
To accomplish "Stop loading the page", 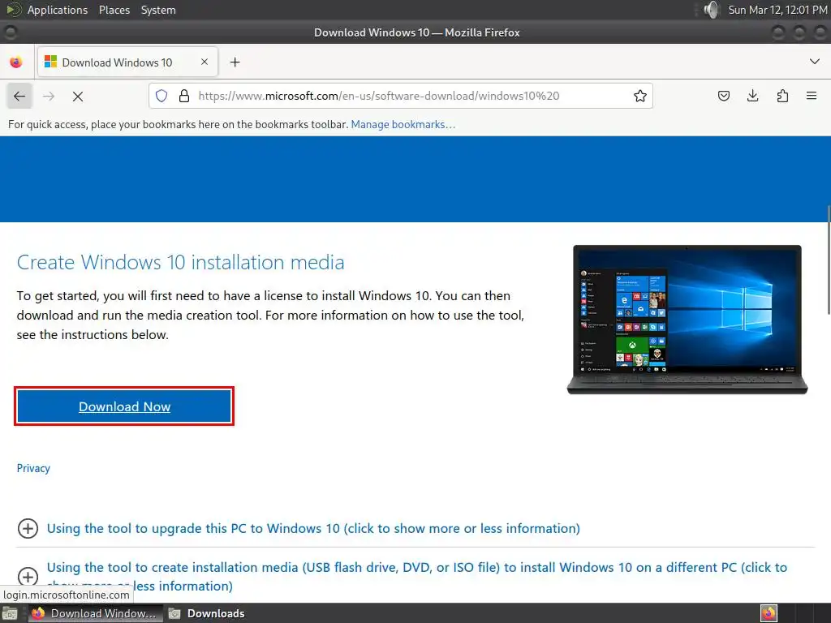I will 78,96.
